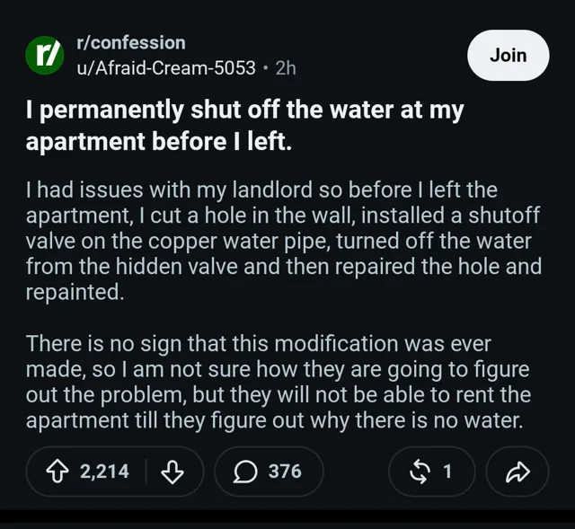Click the 2h post timestamp
The width and height of the screenshot is (575, 529).
pyautogui.click(x=286, y=68)
